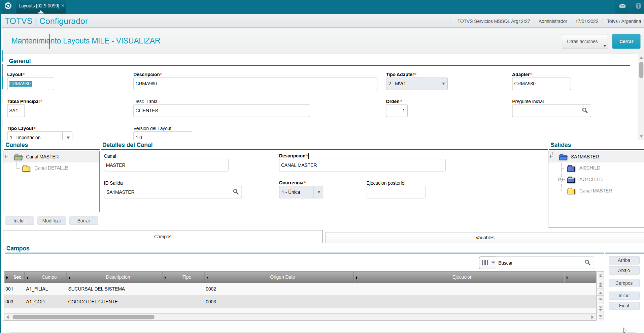The image size is (644, 333).
Task: Focus the Orden input field
Action: (x=397, y=111)
